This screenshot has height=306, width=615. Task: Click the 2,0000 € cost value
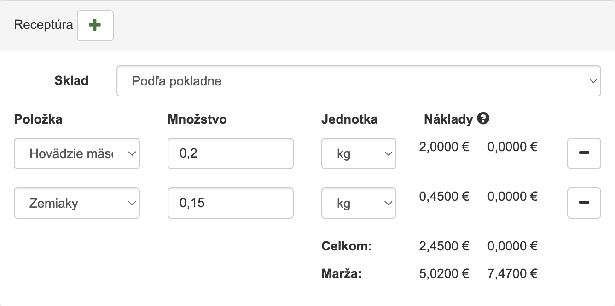tap(444, 147)
